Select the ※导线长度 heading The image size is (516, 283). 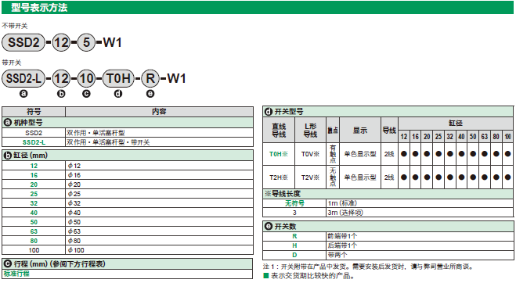[x=283, y=194]
